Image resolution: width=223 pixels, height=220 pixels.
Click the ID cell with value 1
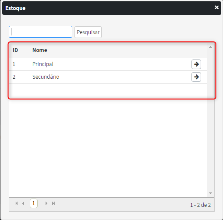click(14, 64)
